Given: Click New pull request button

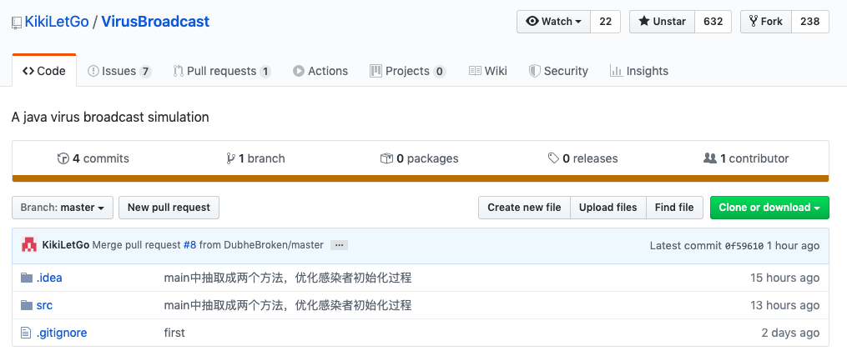Looking at the screenshot, I should tap(169, 208).
